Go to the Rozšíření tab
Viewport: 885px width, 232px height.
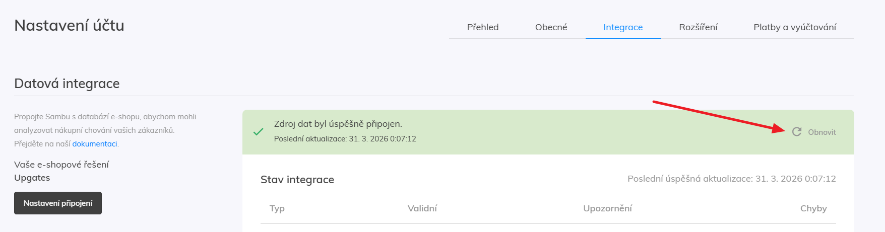(698, 27)
